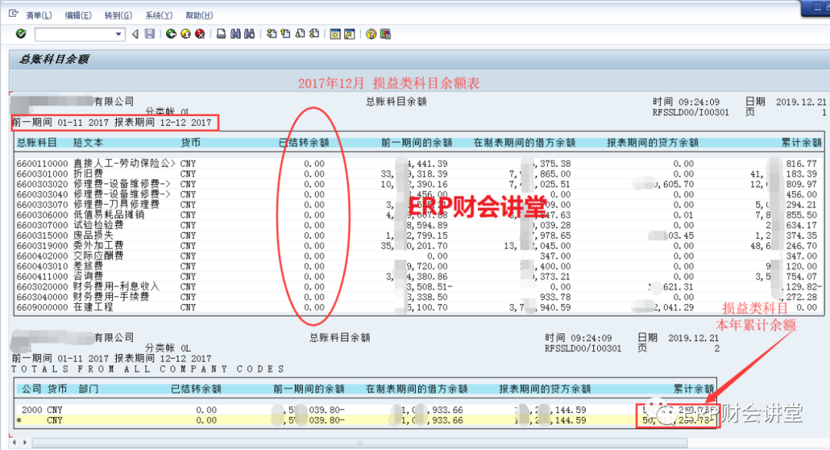Collapse the command field with triangle arrow
830x450 pixels.
coord(135,34)
